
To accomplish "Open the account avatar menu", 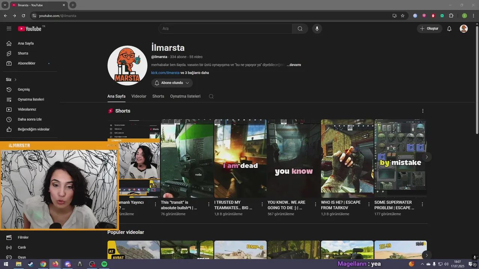I will tap(464, 29).
